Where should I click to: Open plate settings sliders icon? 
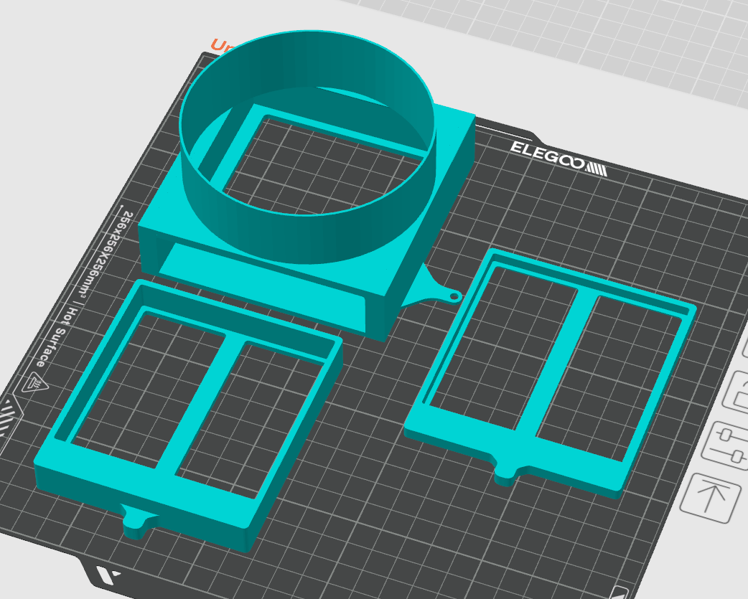726,446
